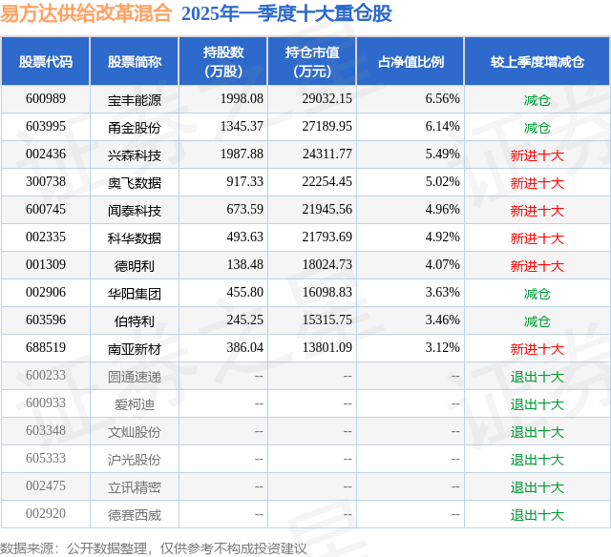Open the 宝丰能源 stock name
Image resolution: width=611 pixels, height=557 pixels.
point(135,100)
